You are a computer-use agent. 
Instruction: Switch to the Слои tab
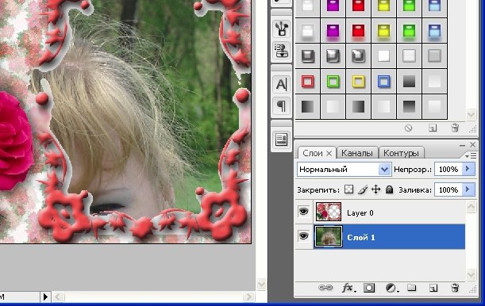(313, 153)
